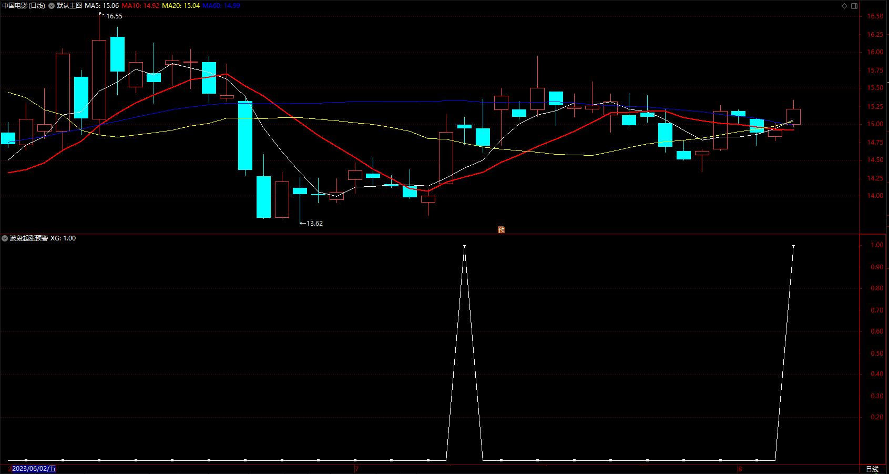Click the first XG signal peak point

tap(464, 246)
